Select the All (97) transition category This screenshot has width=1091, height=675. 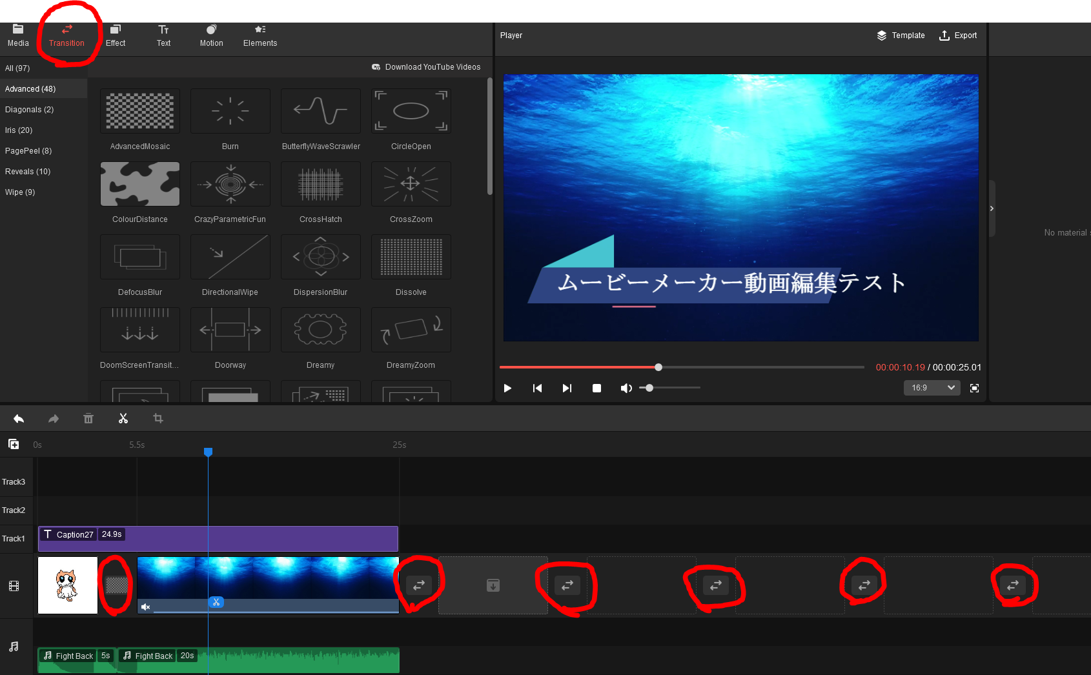17,68
